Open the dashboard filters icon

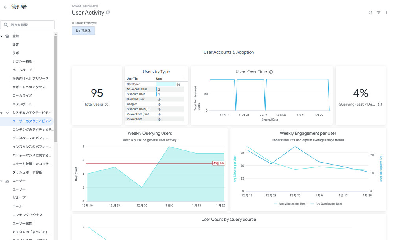click(378, 13)
